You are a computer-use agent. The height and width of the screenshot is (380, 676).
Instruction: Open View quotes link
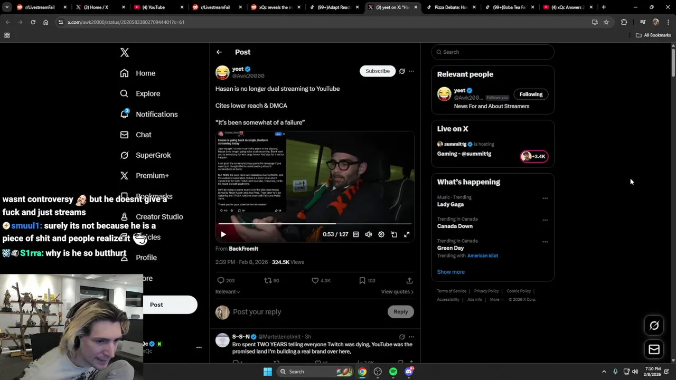click(x=397, y=292)
